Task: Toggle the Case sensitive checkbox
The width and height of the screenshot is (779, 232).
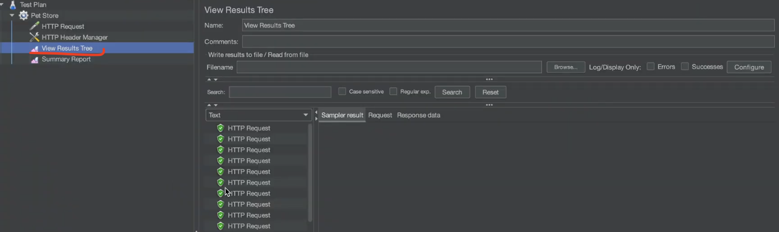Action: click(342, 91)
